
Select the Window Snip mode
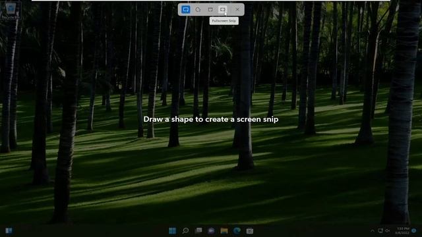point(210,9)
